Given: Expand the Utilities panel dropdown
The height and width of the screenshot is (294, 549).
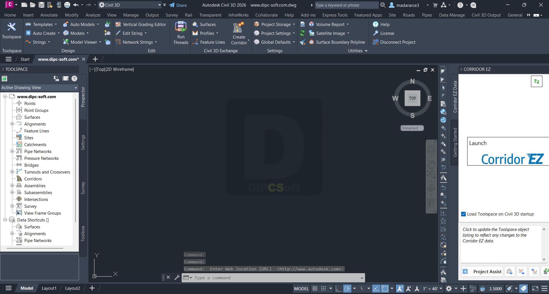Looking at the screenshot, I should point(358,51).
